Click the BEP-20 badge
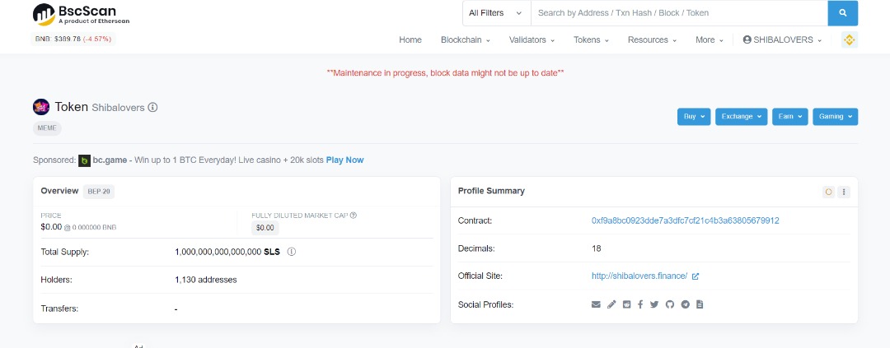The image size is (890, 348). tap(99, 192)
